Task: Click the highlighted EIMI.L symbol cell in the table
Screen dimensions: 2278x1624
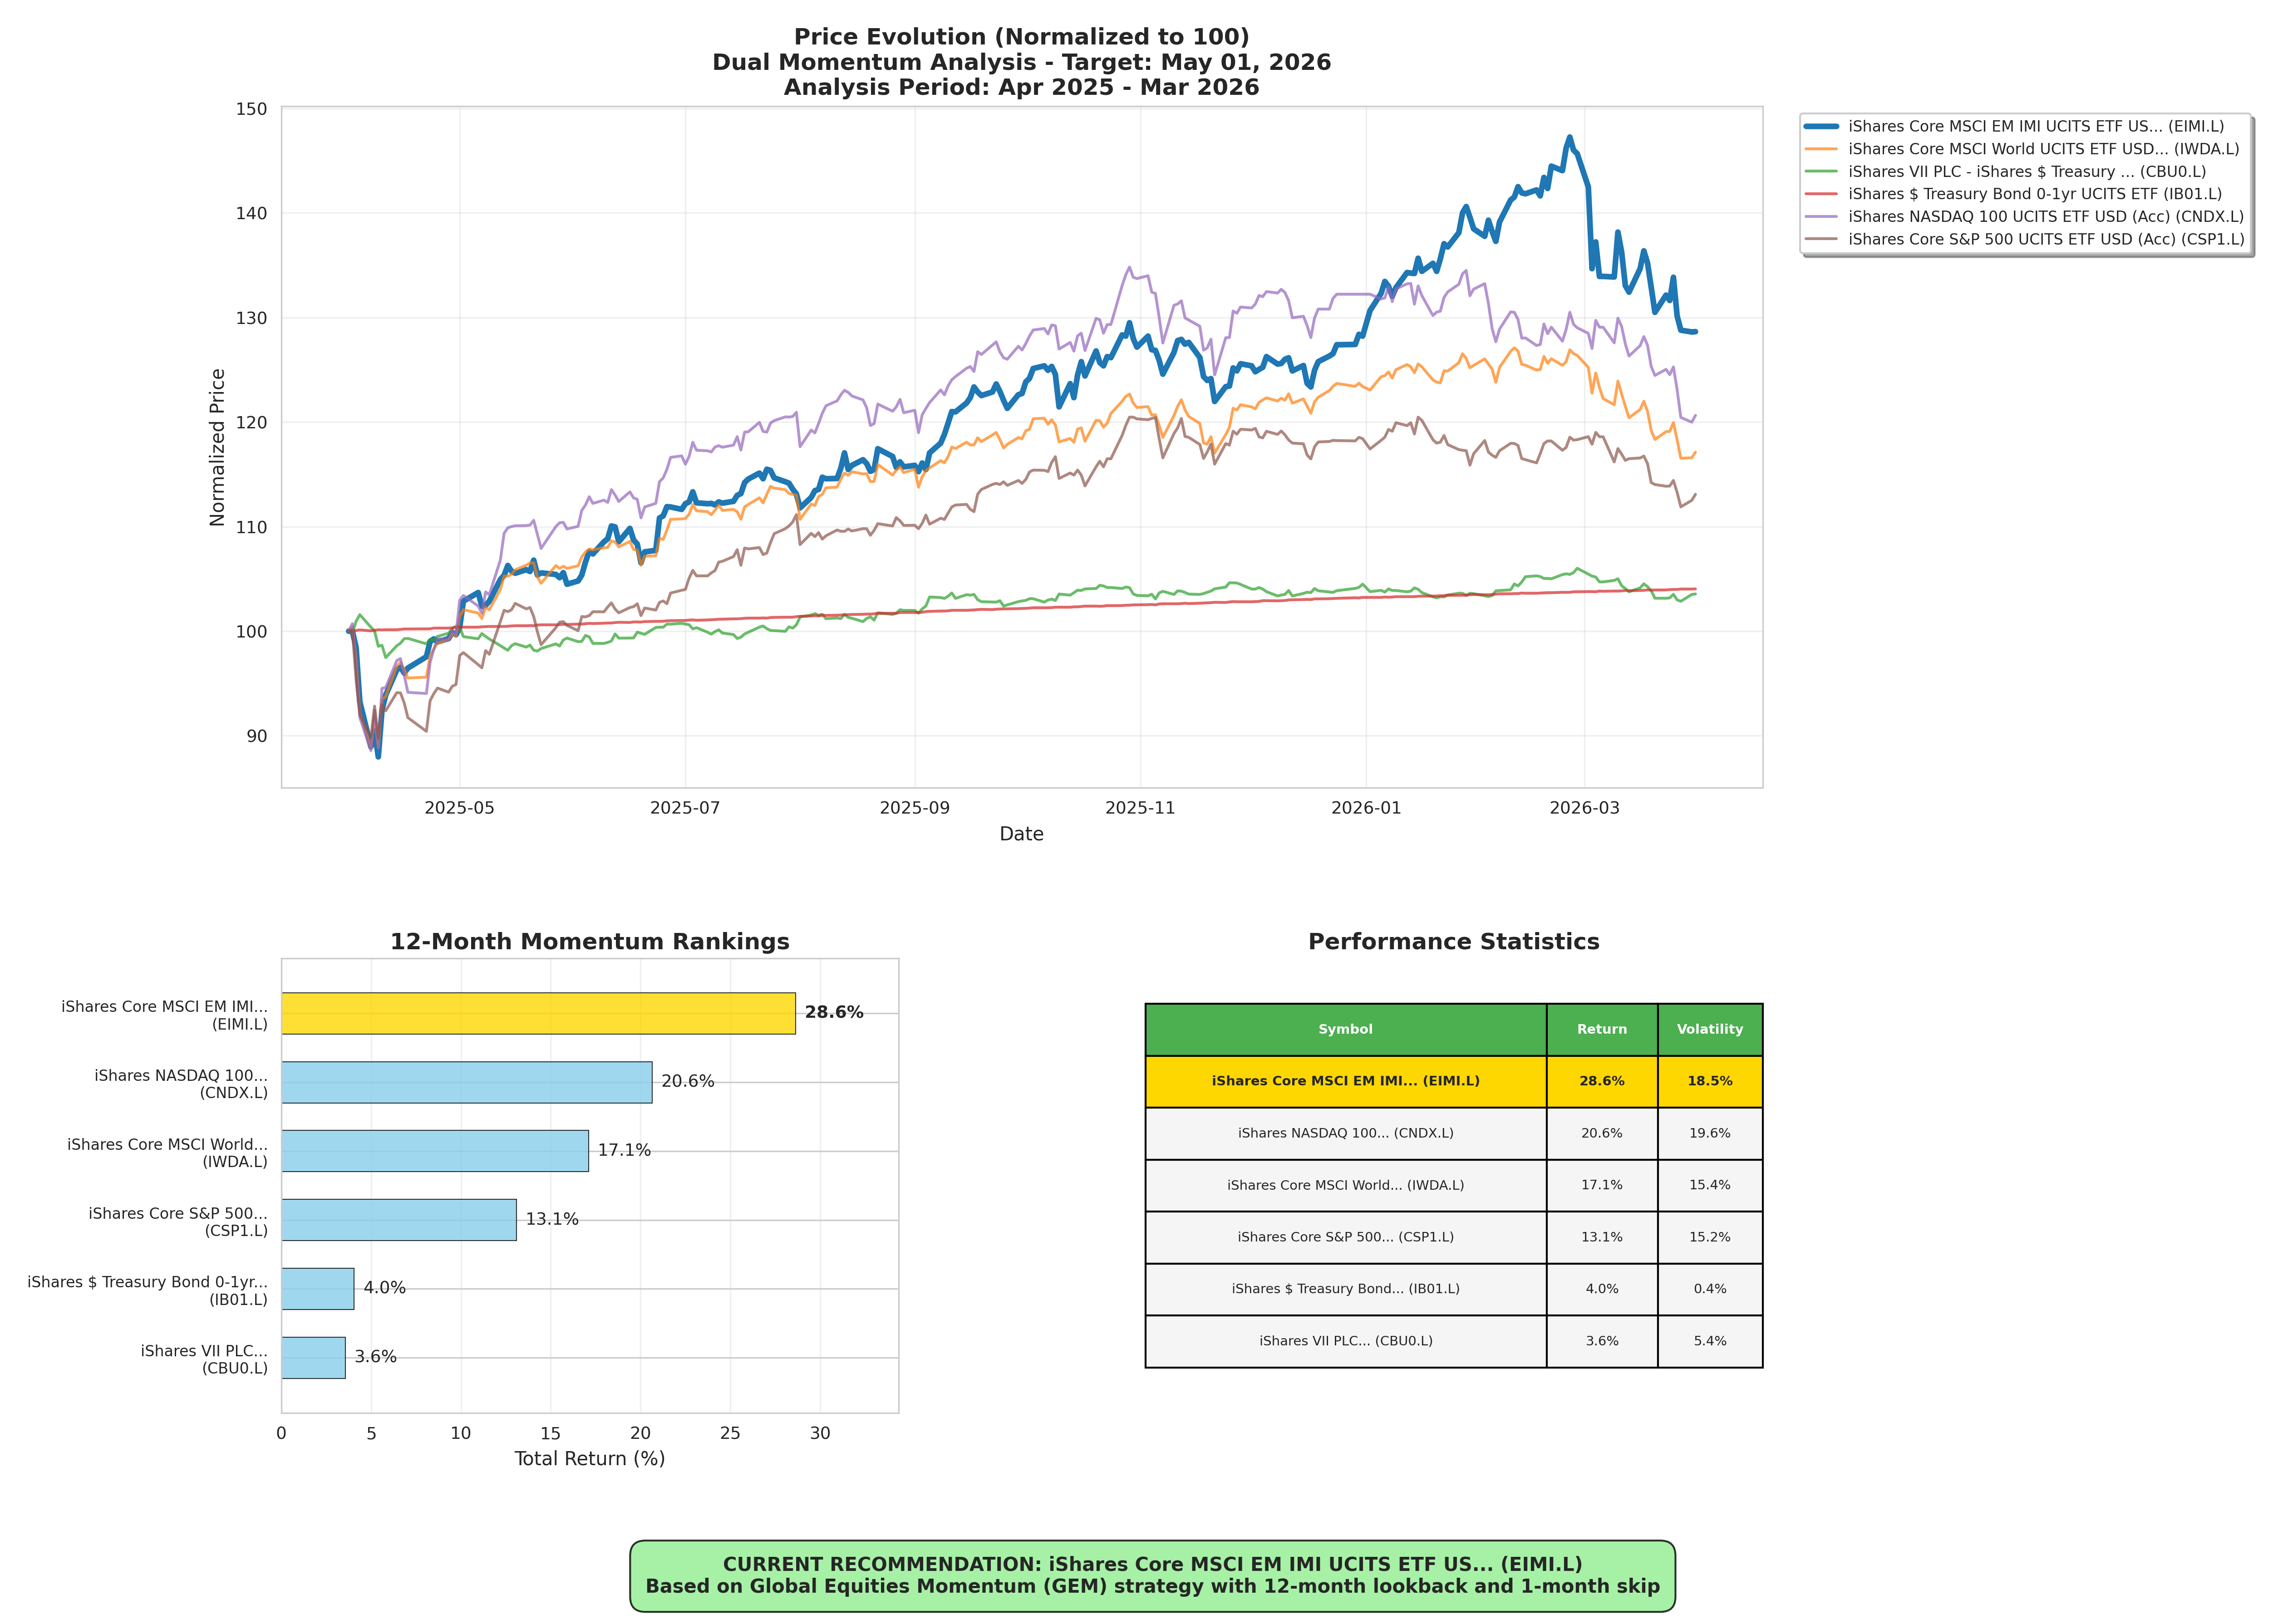Action: [x=1346, y=1082]
